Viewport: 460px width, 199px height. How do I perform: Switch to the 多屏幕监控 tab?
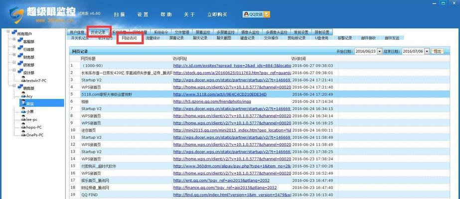point(226,32)
